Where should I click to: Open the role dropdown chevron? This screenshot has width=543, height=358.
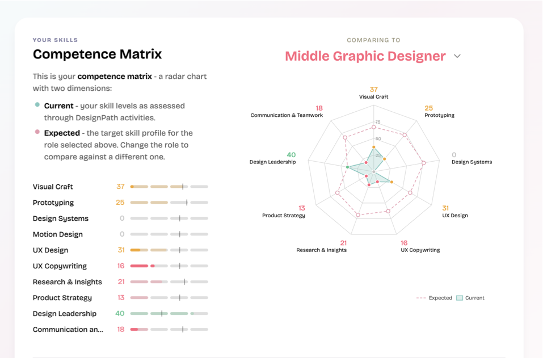[x=457, y=56]
